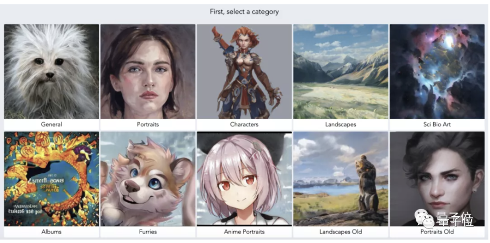The height and width of the screenshot is (243, 490).
Task: Pick the Characters armored warrior image
Action: [x=245, y=72]
